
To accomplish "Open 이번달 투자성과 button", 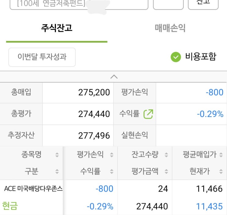I will (42, 57).
